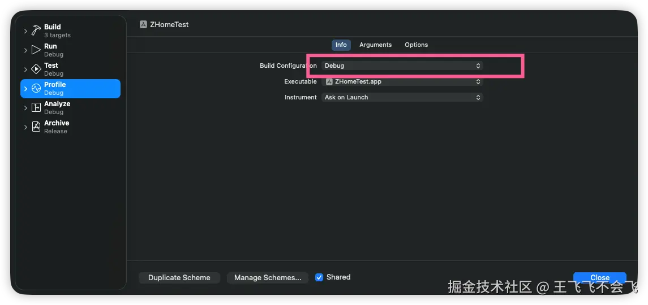Expand the Profile row chevron

tap(25, 88)
